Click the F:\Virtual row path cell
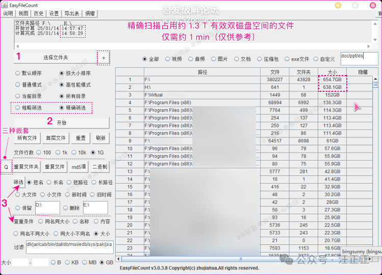382x275 pixels. click(202, 95)
